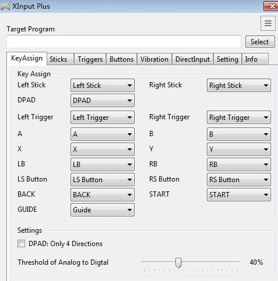Open the hamburger menu button
The image size is (278, 281).
(x=268, y=23)
